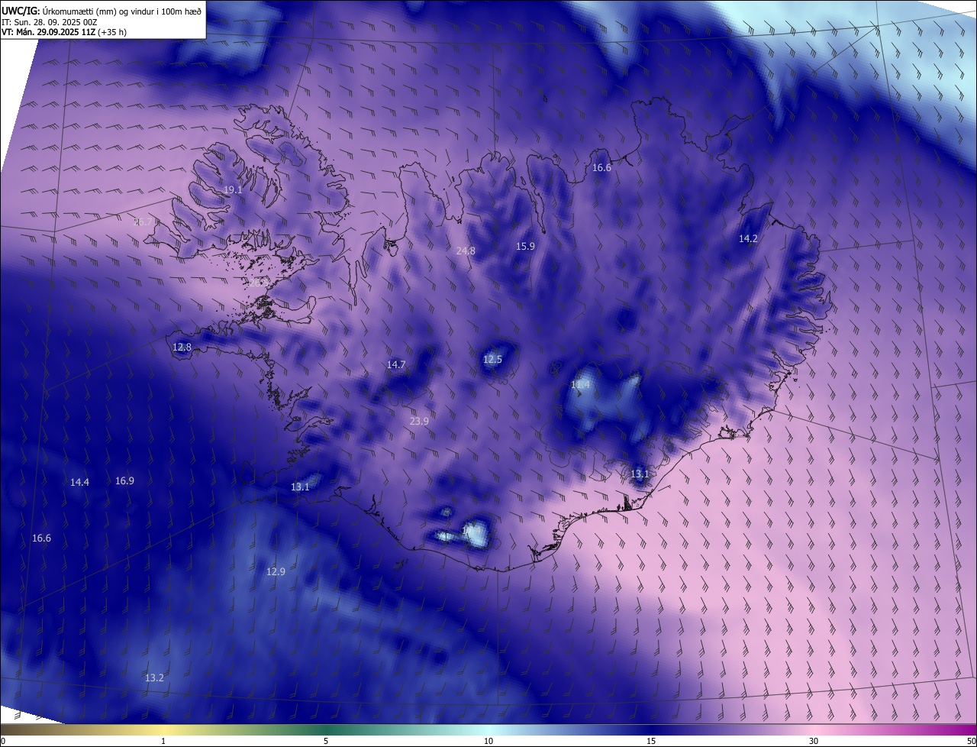This screenshot has height=747, width=977.
Task: Click the color scale tick label 50
Action: (971, 741)
